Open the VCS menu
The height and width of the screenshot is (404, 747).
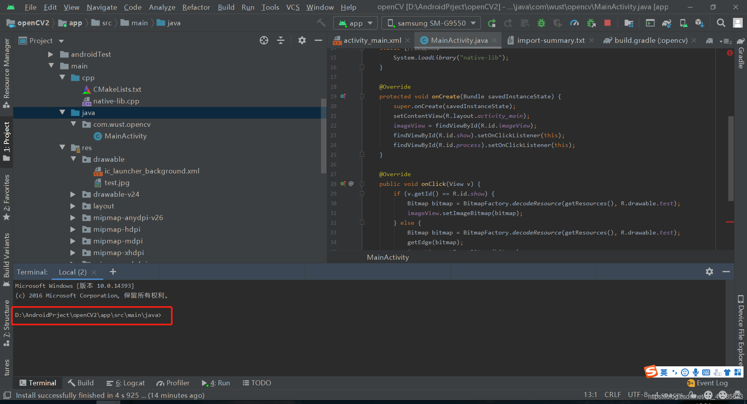pos(293,7)
